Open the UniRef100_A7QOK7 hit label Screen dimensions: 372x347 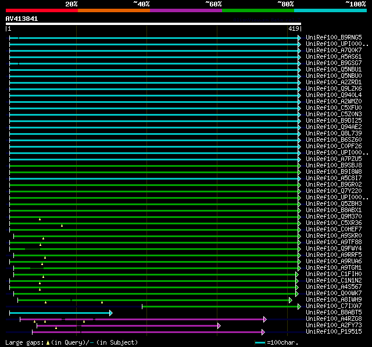[334, 51]
